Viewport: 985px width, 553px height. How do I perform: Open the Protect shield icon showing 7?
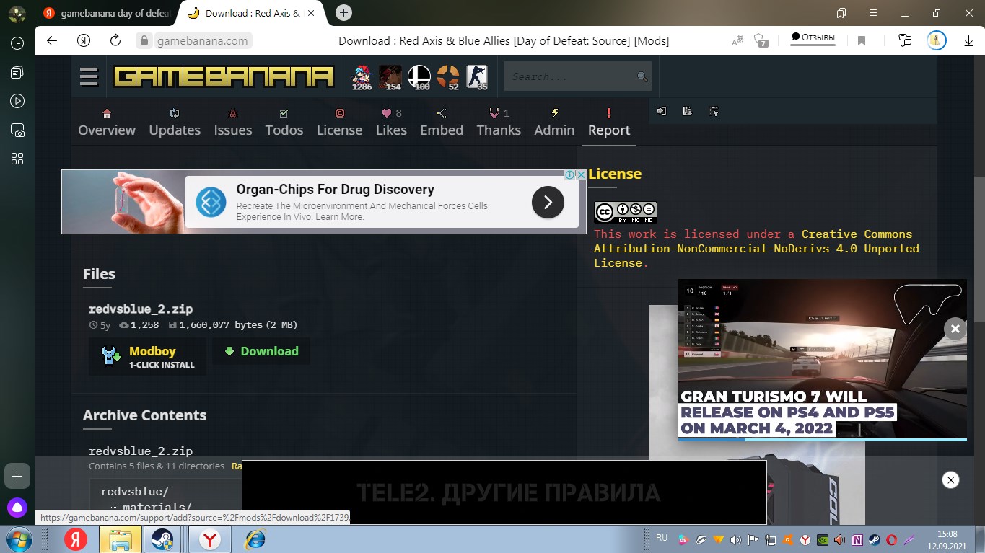click(760, 40)
